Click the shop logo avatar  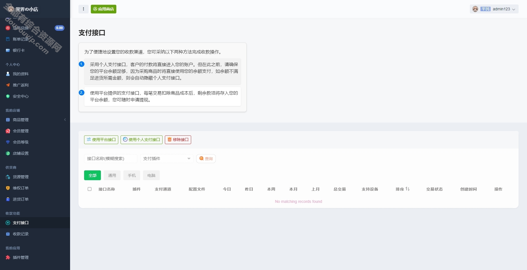click(x=11, y=9)
